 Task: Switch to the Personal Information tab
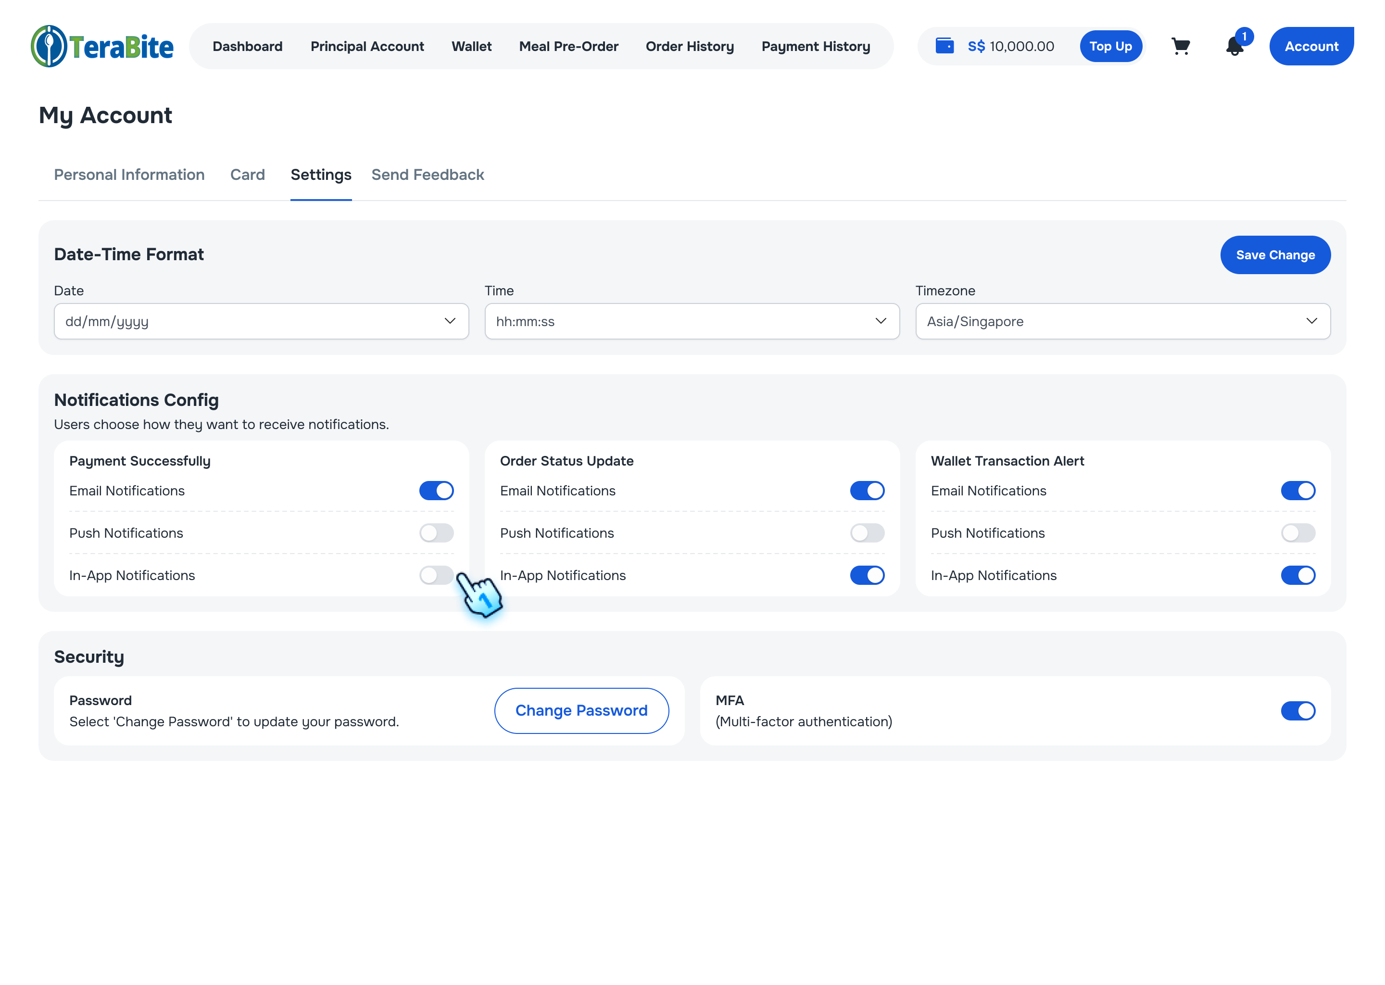(129, 175)
